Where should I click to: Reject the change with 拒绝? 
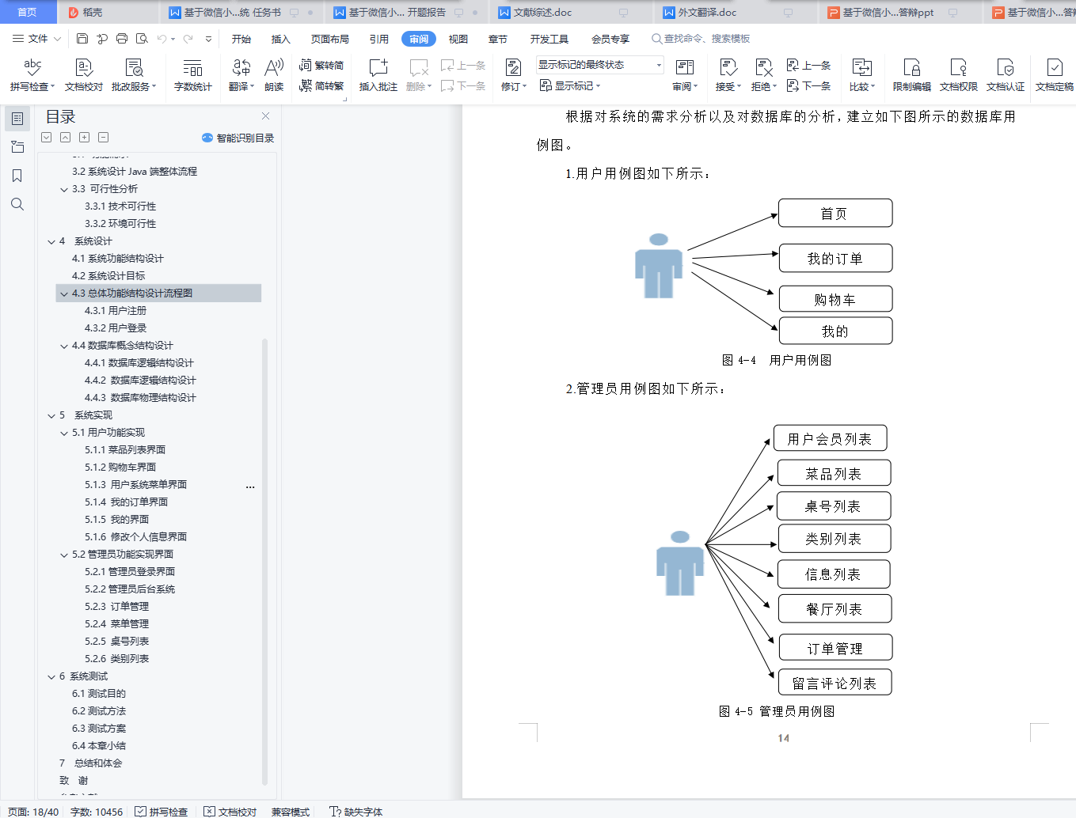click(763, 75)
